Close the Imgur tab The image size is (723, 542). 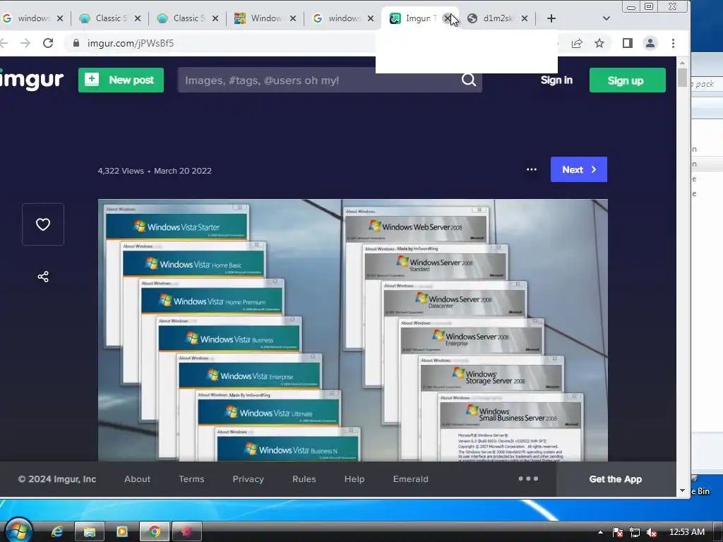(447, 18)
